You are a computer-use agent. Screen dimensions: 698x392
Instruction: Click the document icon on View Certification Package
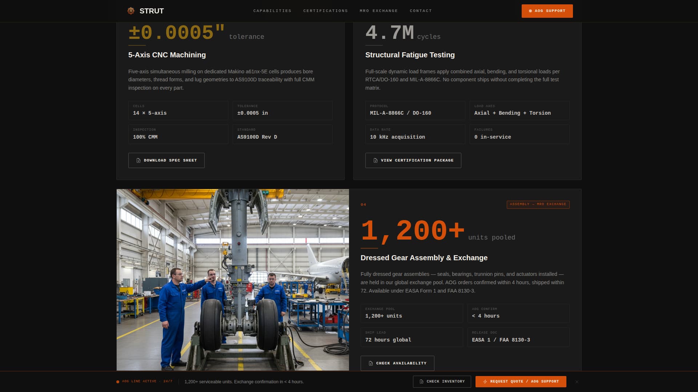[x=374, y=160]
